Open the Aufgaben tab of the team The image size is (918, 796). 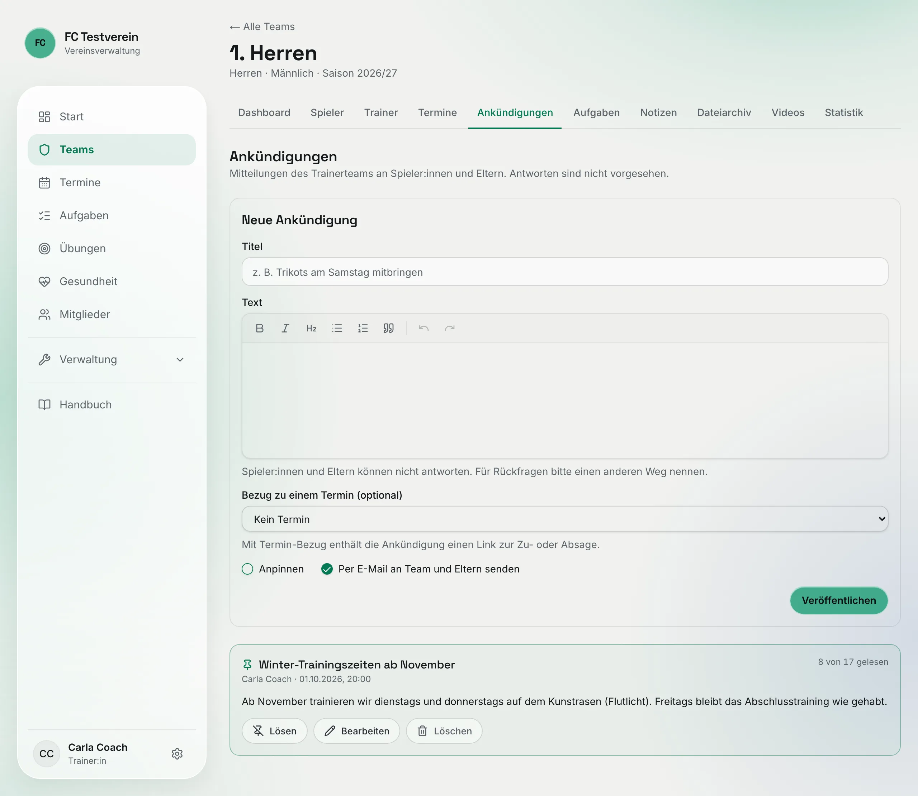point(597,113)
